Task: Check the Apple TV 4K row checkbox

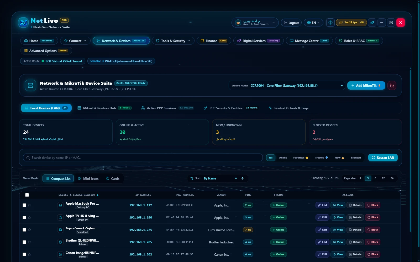Action: 24,217
